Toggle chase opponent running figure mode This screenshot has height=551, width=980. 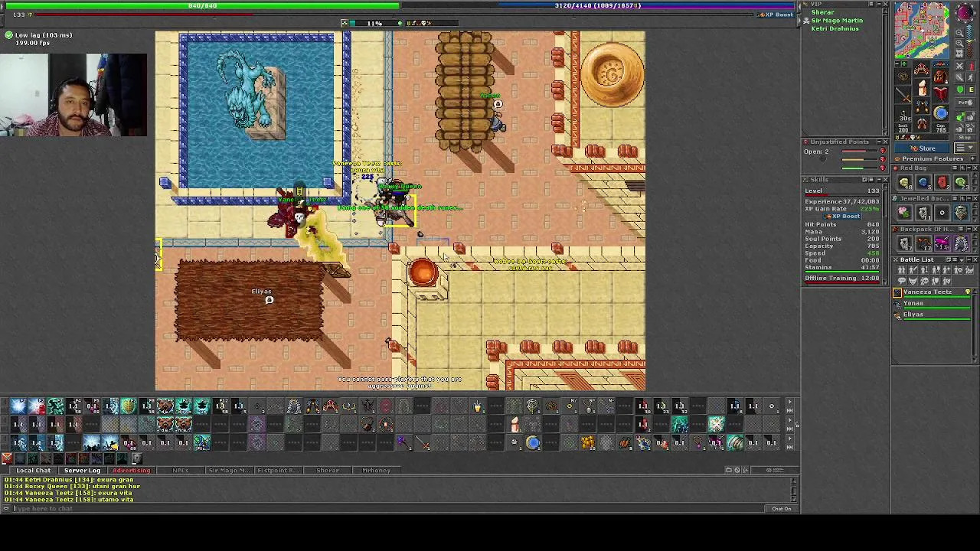tap(971, 77)
